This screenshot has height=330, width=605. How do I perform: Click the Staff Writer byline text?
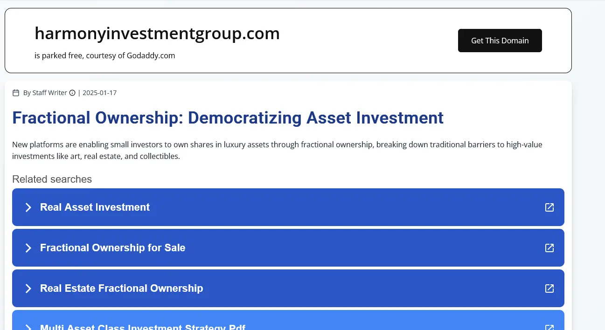pyautogui.click(x=45, y=93)
